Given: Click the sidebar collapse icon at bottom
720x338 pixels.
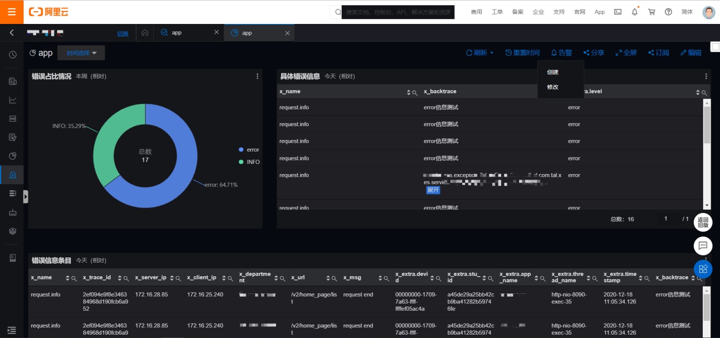Looking at the screenshot, I should 12,330.
